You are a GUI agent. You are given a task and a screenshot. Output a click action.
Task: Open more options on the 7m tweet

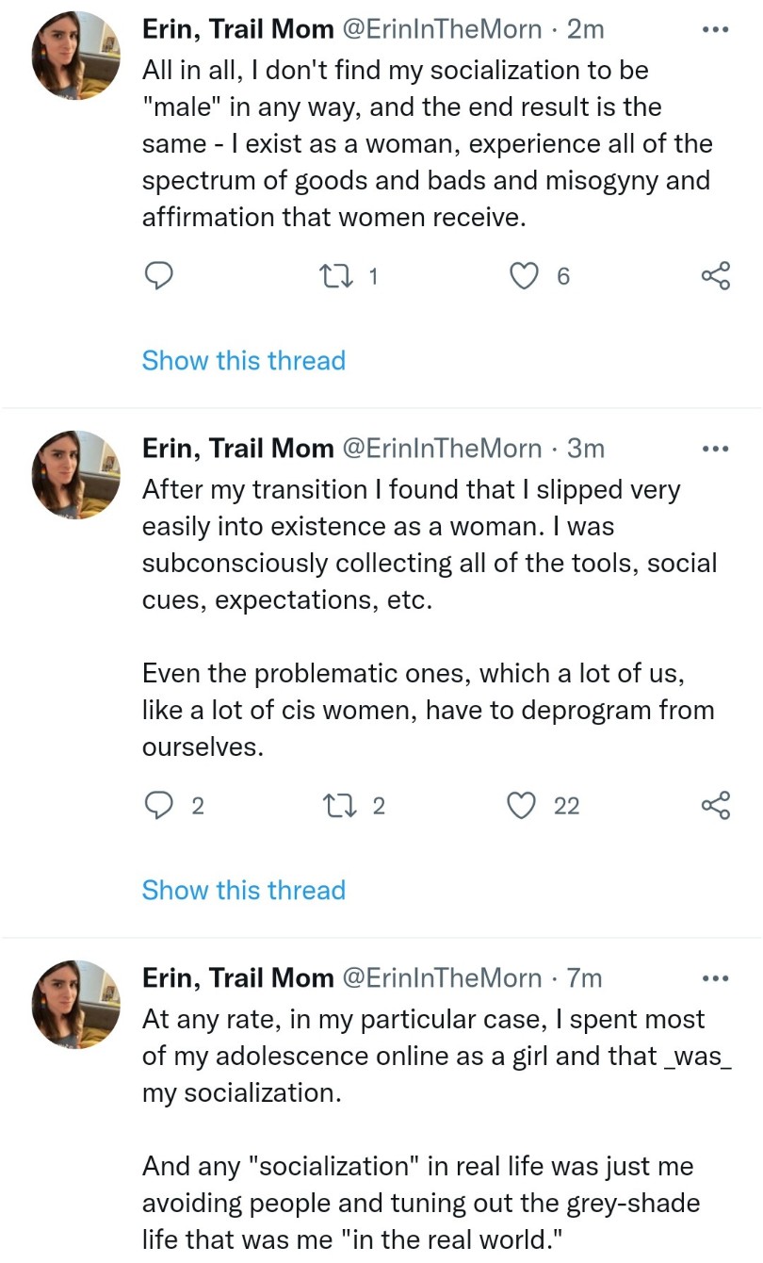(716, 978)
